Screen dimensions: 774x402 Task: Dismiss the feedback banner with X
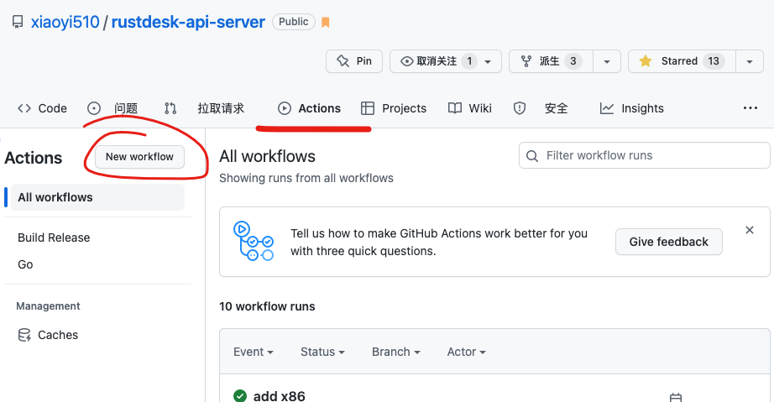[750, 230]
